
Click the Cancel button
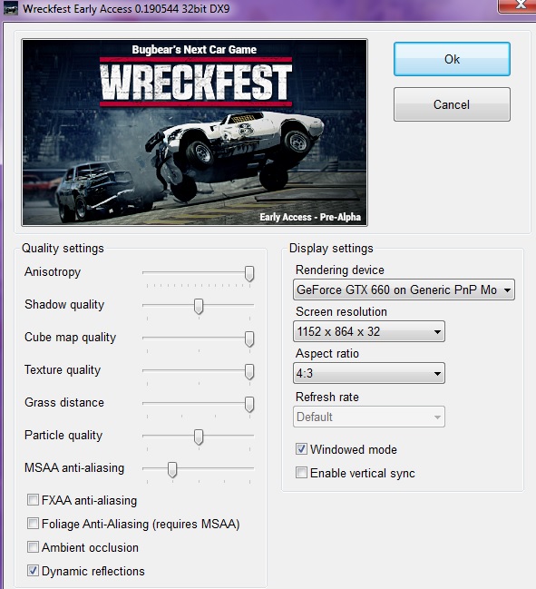point(452,104)
